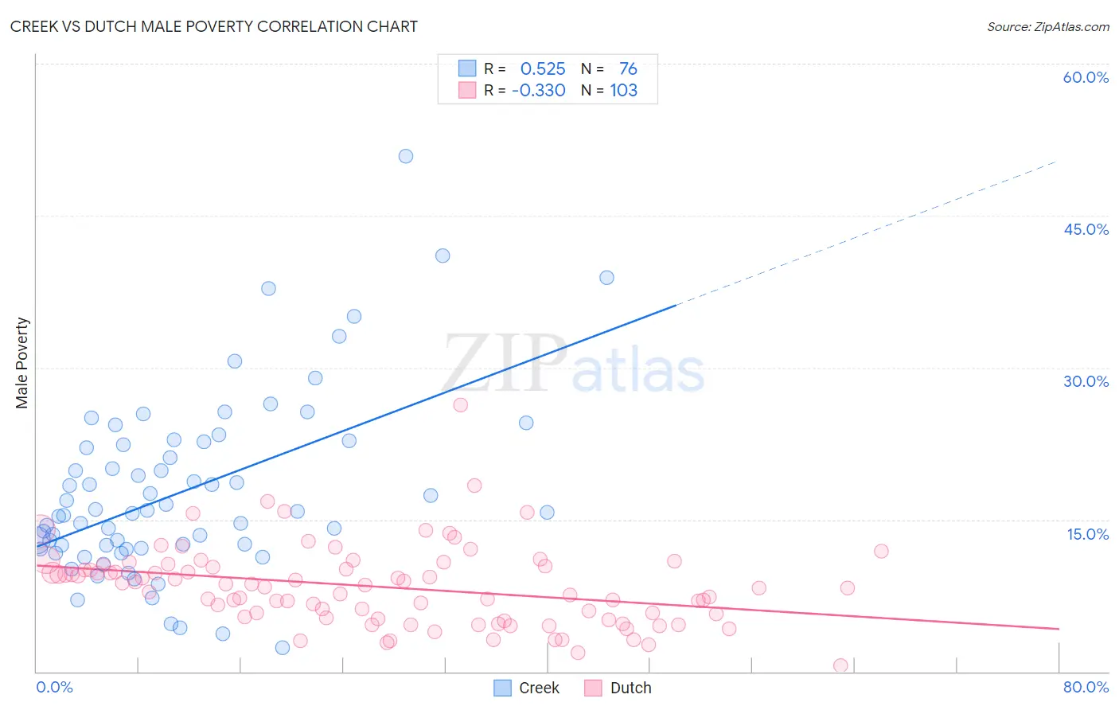Click the Source: ZipAtlas.com attribution
Screen dimensions: 1119x710
point(1048,26)
